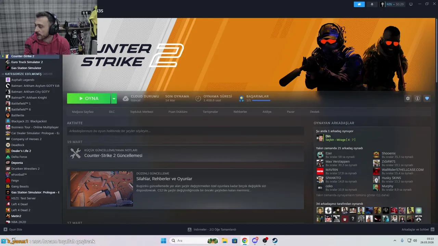The image size is (438, 246).
Task: Click the question mark friend avatar
Action: [x=353, y=219]
